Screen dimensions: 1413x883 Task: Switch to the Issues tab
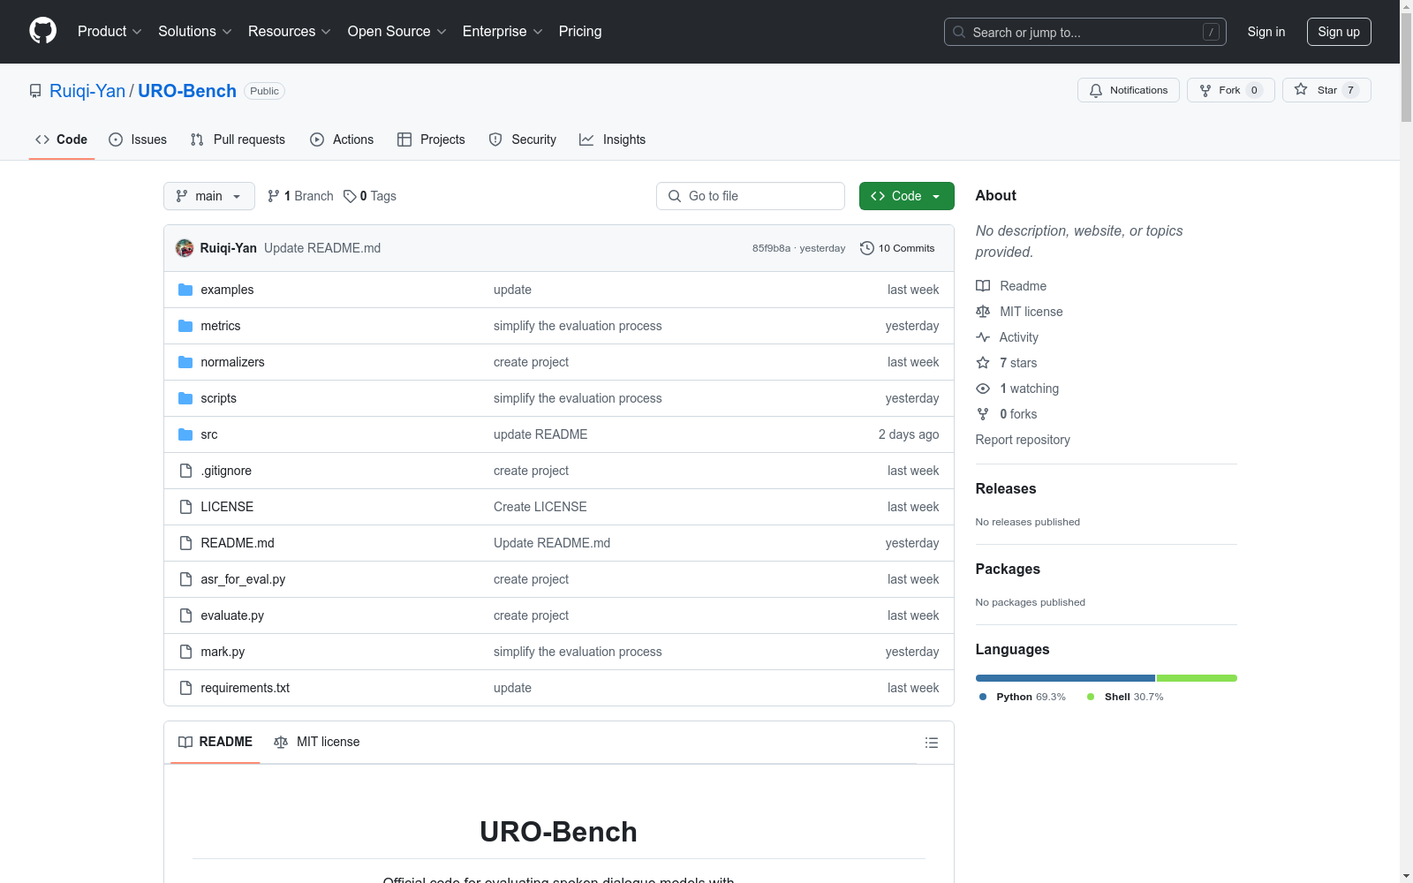coord(138,140)
